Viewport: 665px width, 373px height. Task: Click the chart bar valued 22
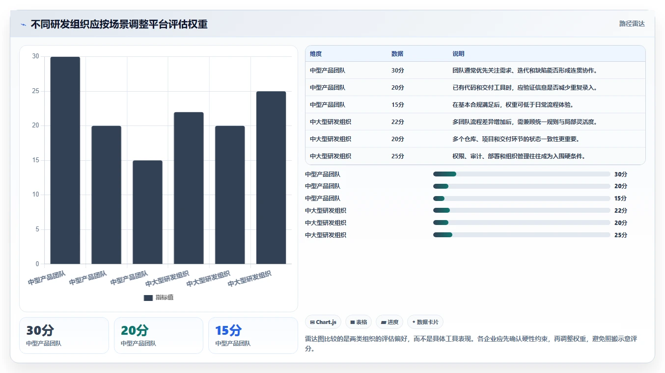click(189, 188)
